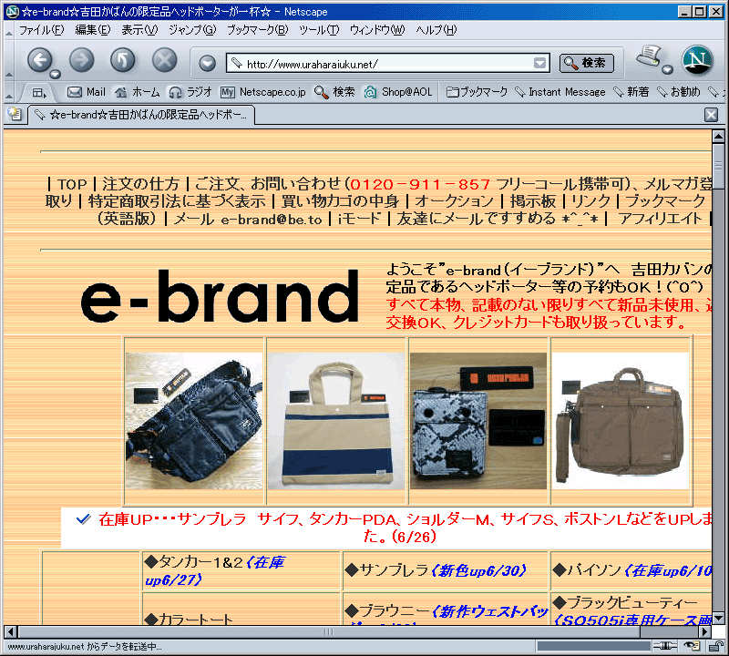Open the 編集(E) menu

(93, 30)
